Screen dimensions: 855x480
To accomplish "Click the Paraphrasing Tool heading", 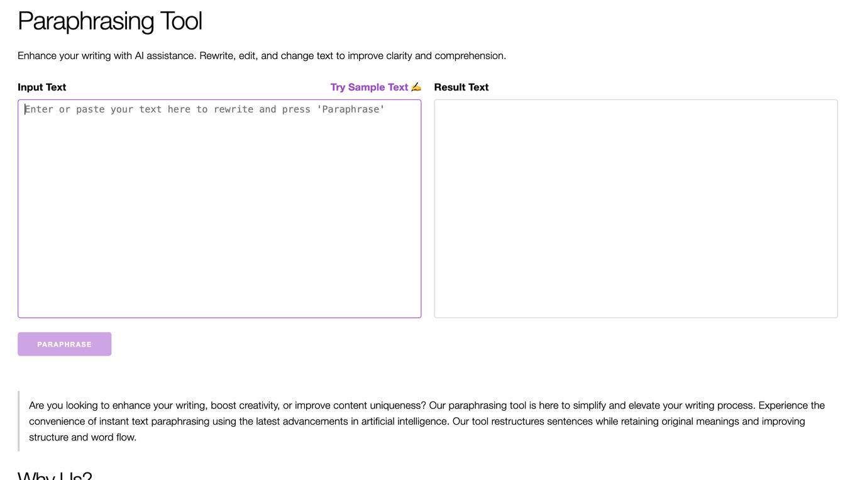I will pyautogui.click(x=110, y=21).
